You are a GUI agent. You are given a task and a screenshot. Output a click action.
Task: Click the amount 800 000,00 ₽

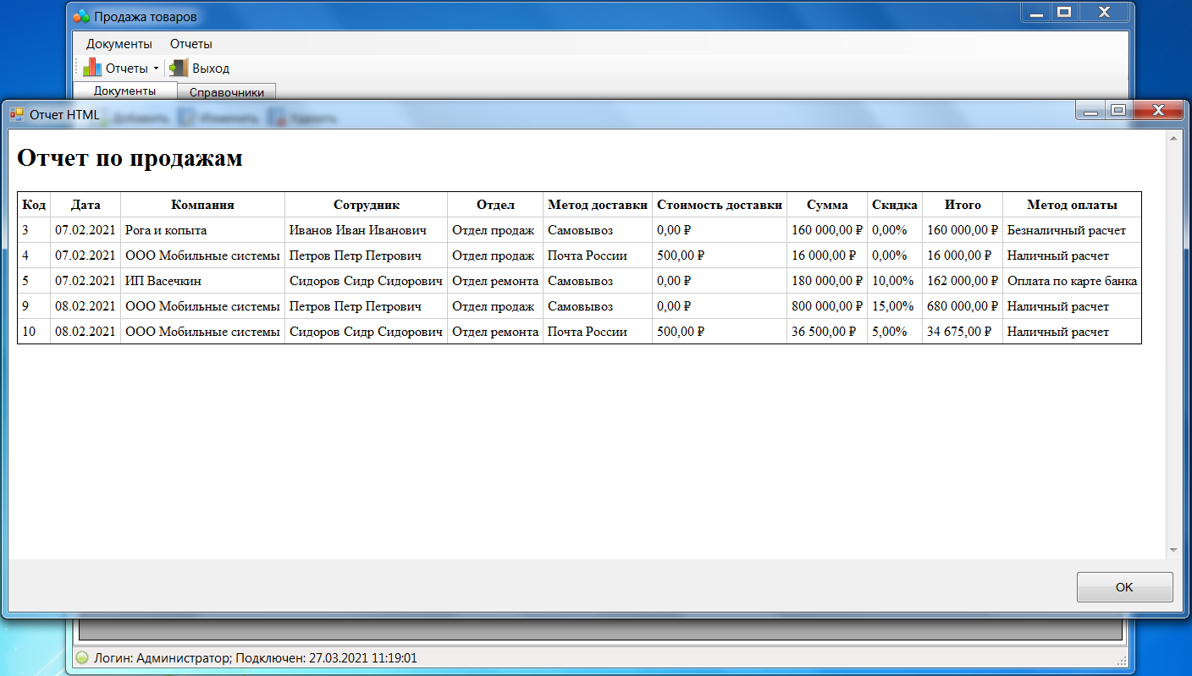pos(827,306)
